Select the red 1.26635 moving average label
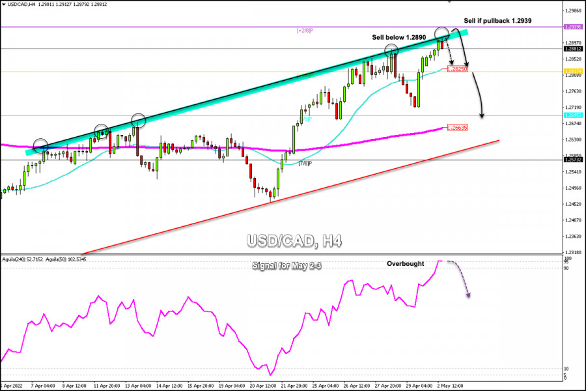Image resolution: width=586 pixels, height=391 pixels. (458, 128)
